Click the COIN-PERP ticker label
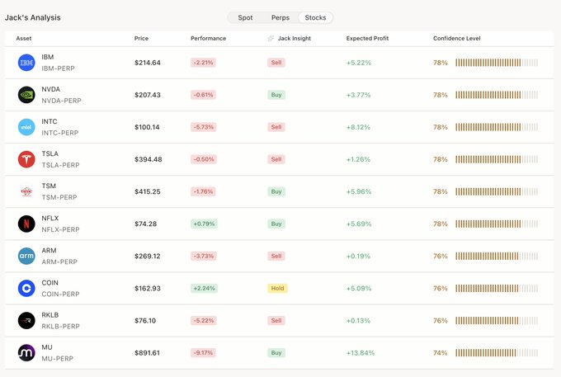 pos(60,294)
